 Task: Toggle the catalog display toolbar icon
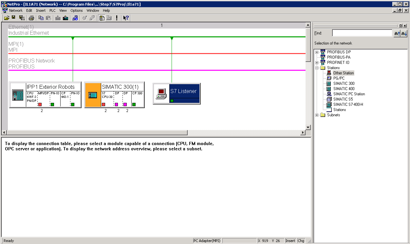pyautogui.click(x=102, y=18)
